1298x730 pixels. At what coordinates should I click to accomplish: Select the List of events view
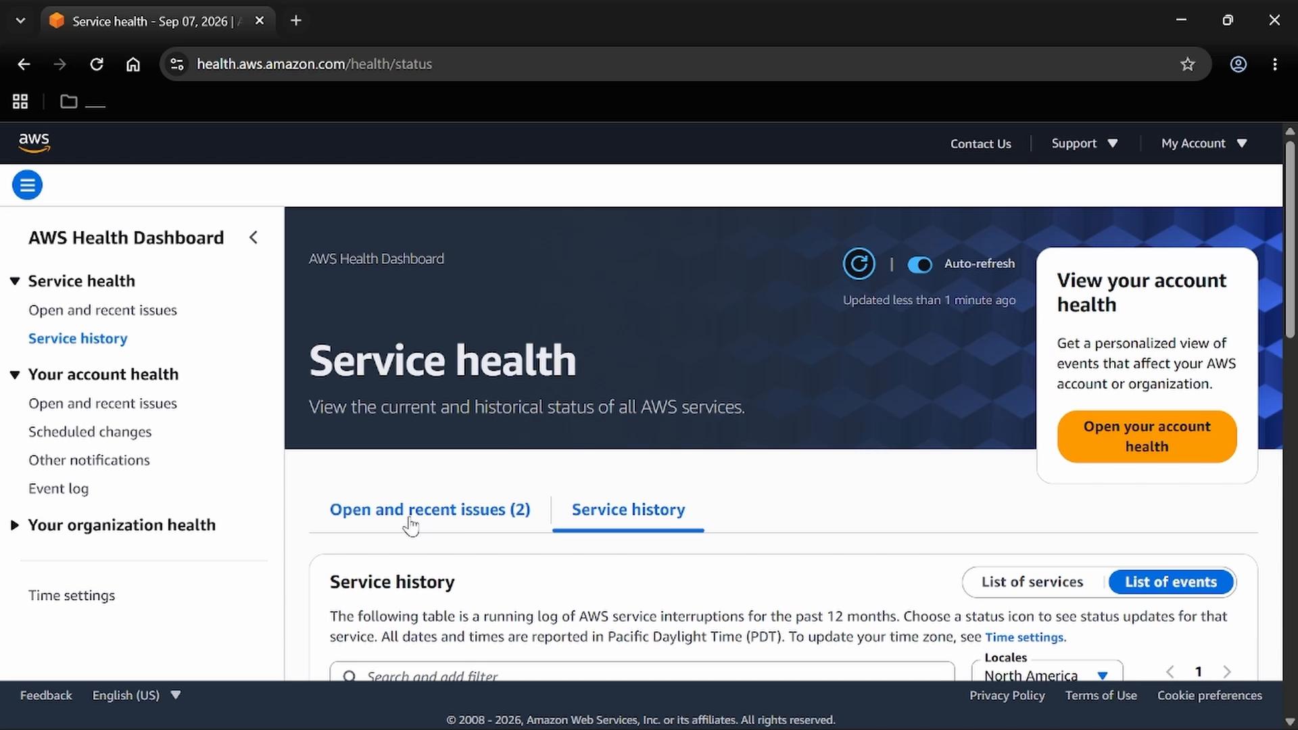[x=1171, y=582]
